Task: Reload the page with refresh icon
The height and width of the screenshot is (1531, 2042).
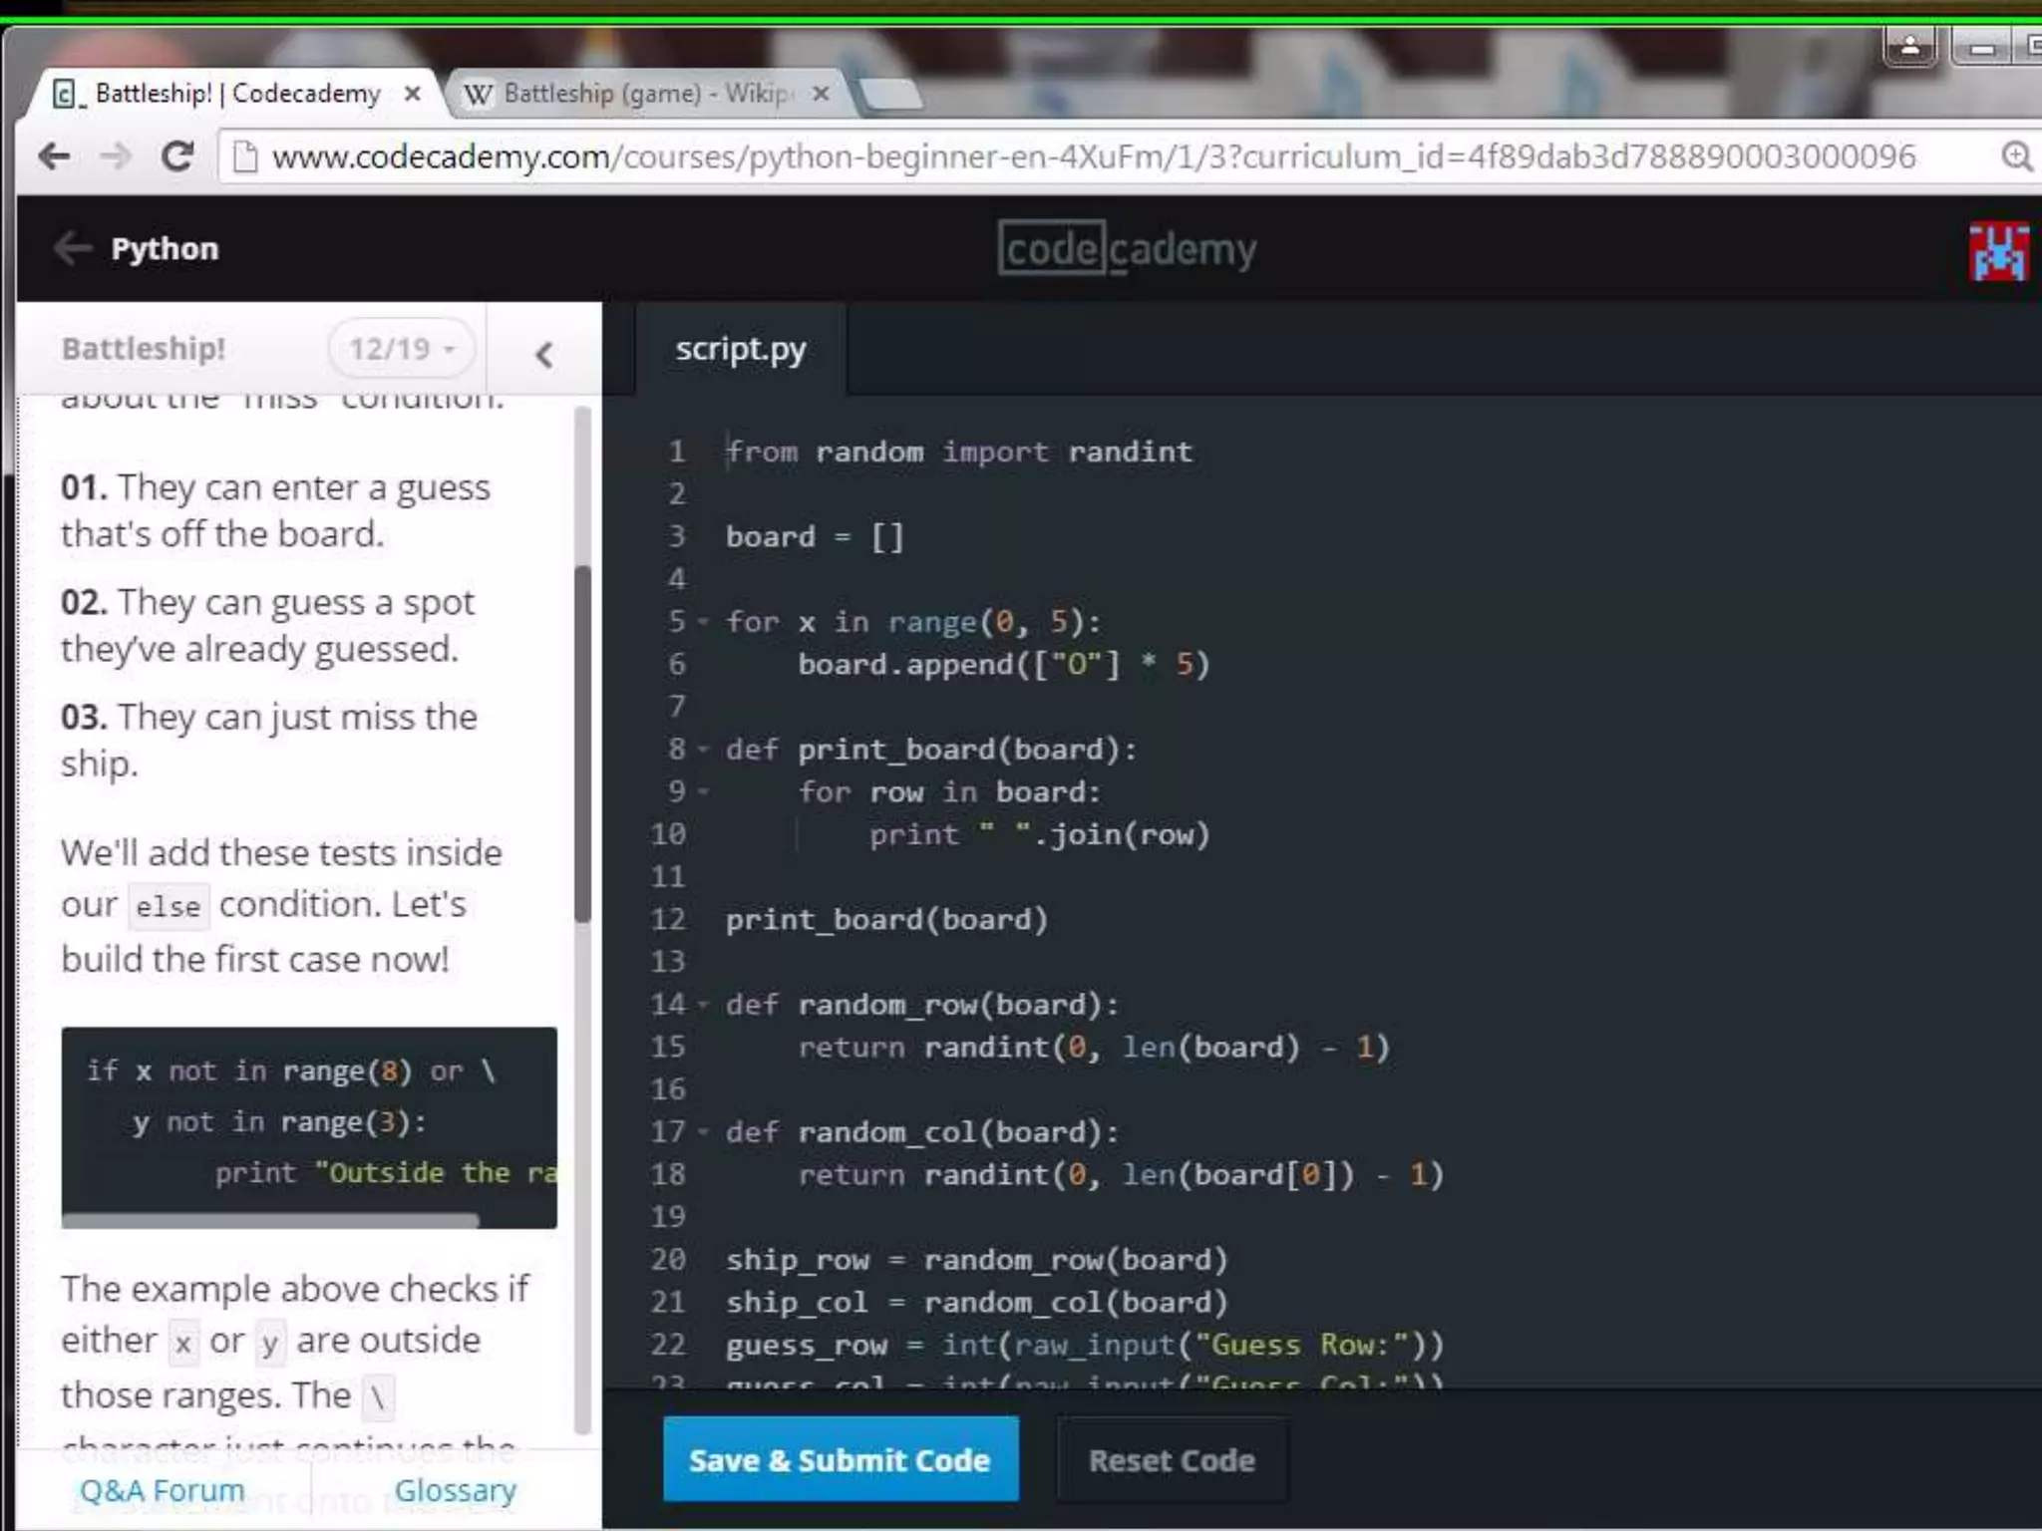Action: tap(178, 156)
